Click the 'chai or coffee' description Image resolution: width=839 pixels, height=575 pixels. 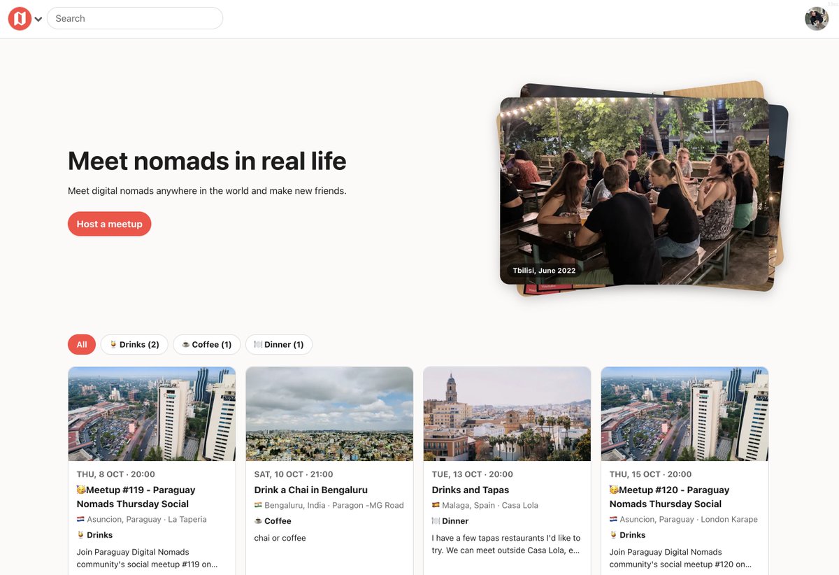(280, 538)
